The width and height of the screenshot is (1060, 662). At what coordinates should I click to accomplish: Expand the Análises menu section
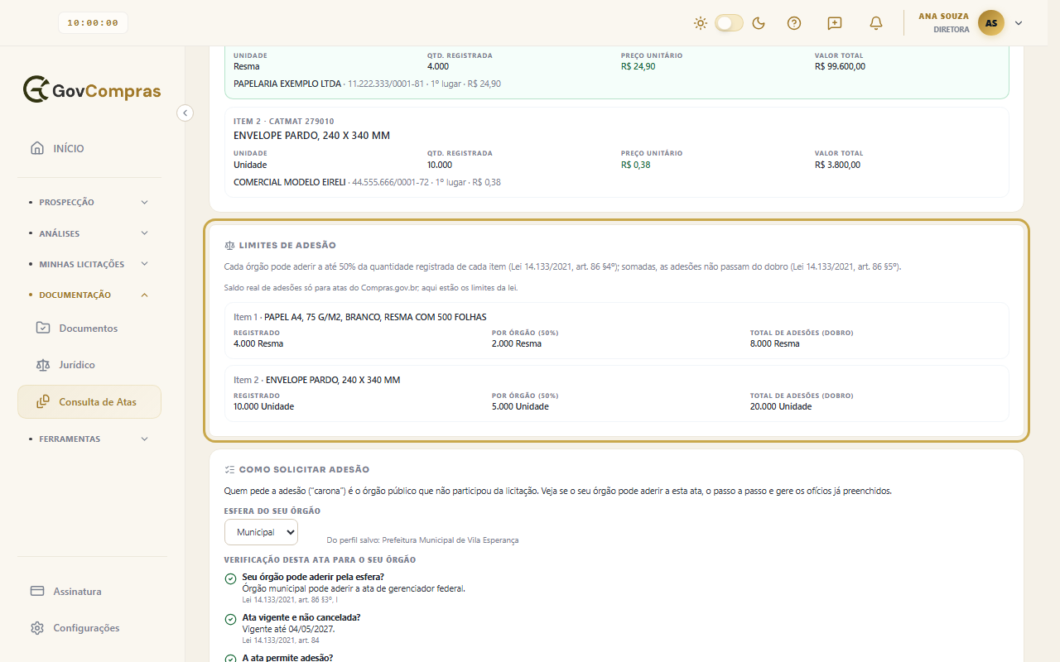pos(89,233)
